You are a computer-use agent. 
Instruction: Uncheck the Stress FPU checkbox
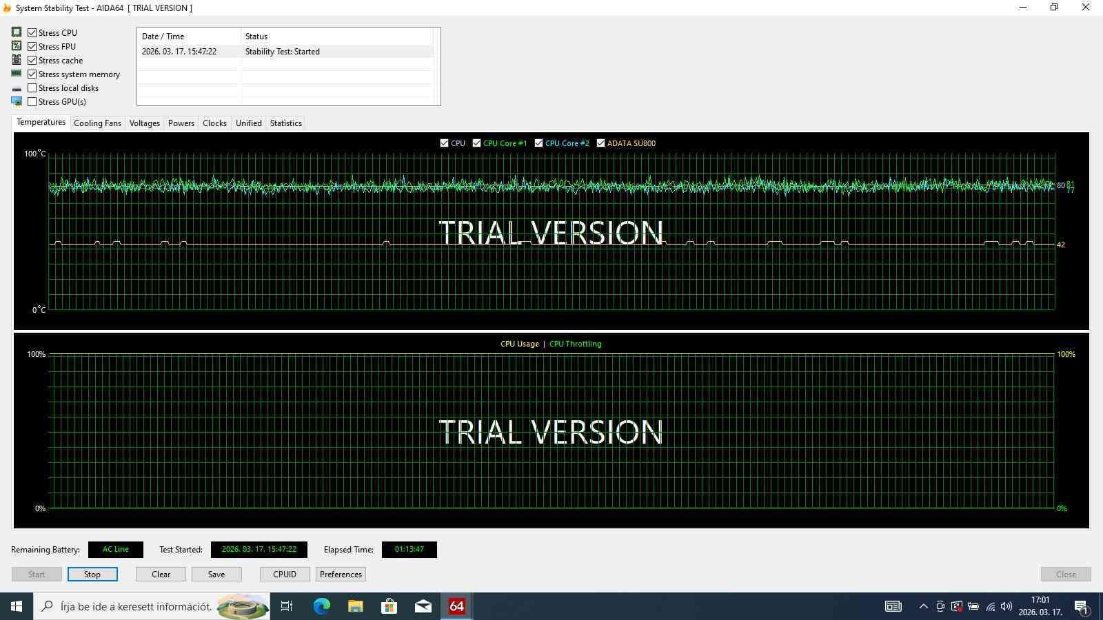[32, 46]
